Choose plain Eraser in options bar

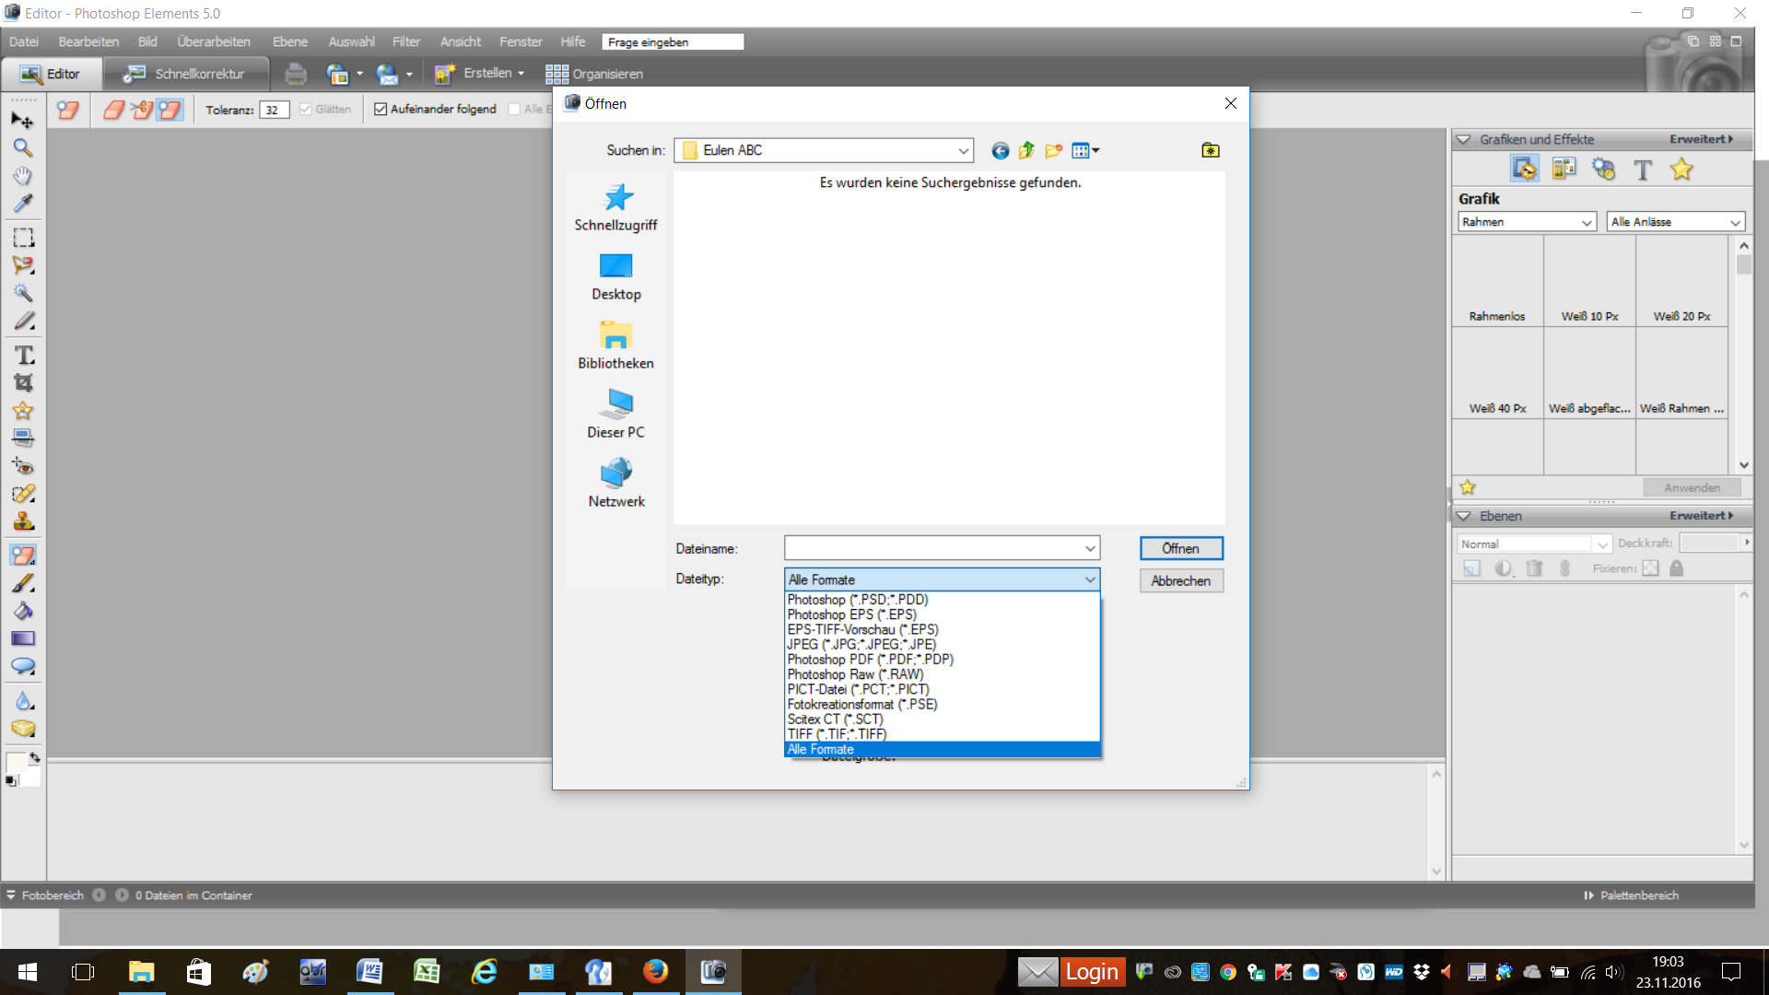pos(114,110)
